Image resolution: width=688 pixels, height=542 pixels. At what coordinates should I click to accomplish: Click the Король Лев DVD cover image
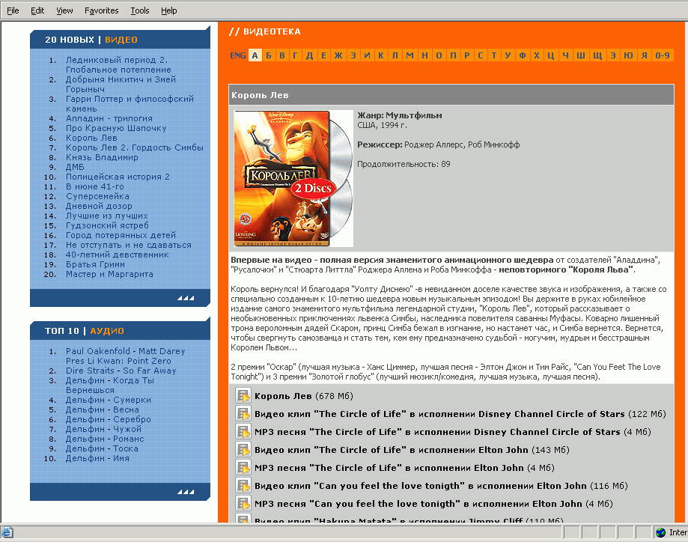point(292,178)
